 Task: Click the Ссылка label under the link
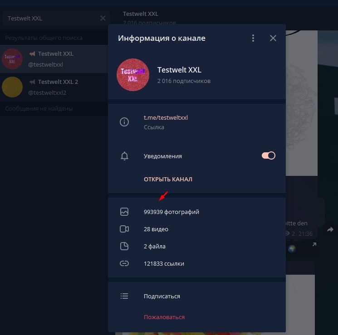(154, 127)
